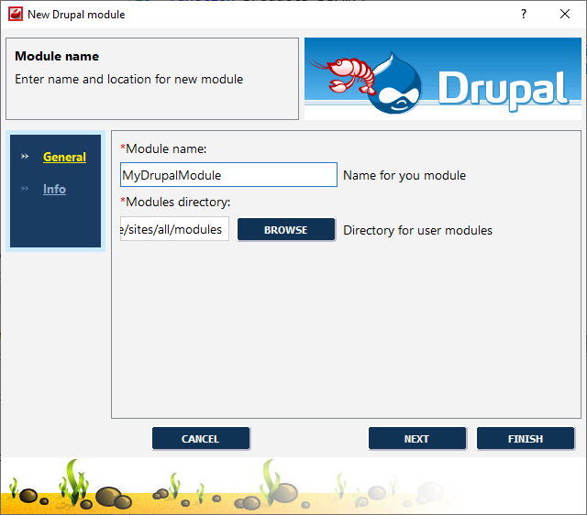This screenshot has width=587, height=515.
Task: Open the help question mark button
Action: coord(524,15)
